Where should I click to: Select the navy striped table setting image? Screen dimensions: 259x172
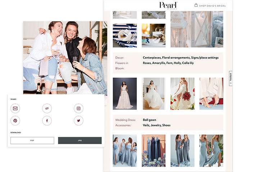[124, 36]
